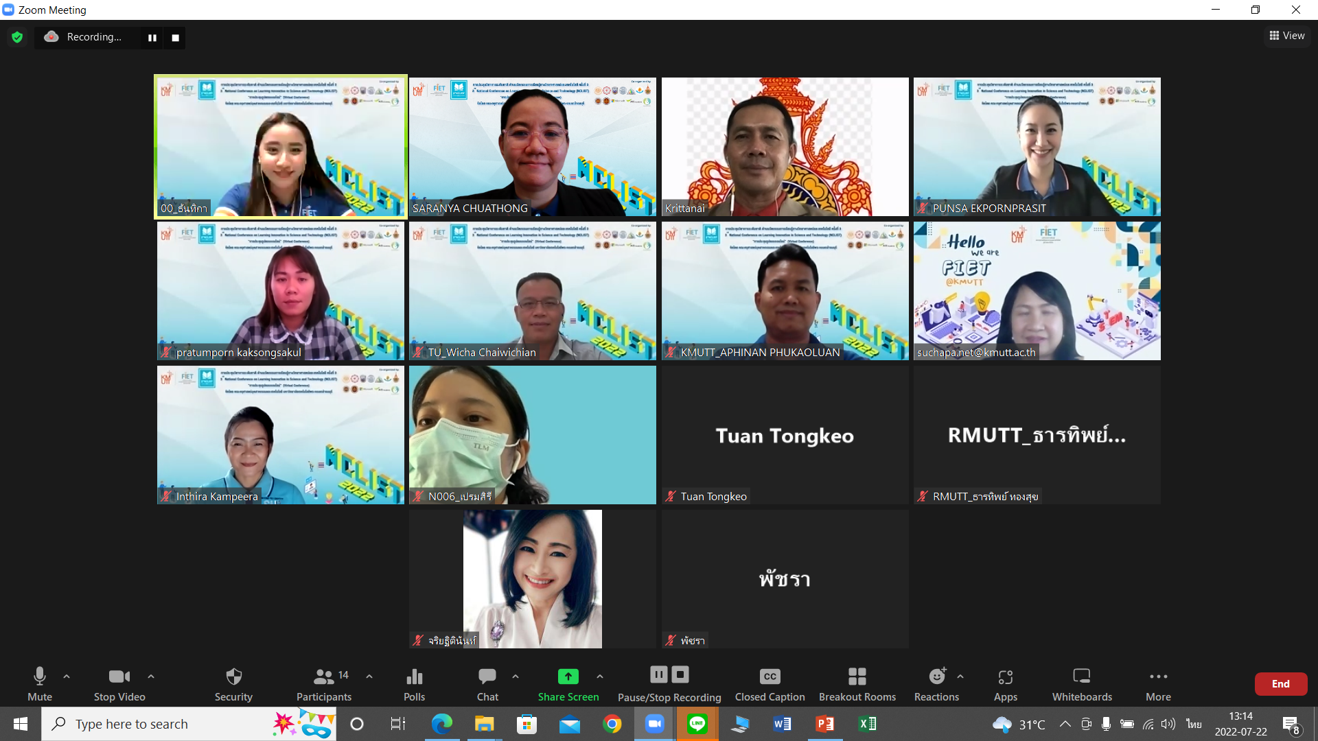Click the red End button
The width and height of the screenshot is (1318, 741).
click(1280, 684)
